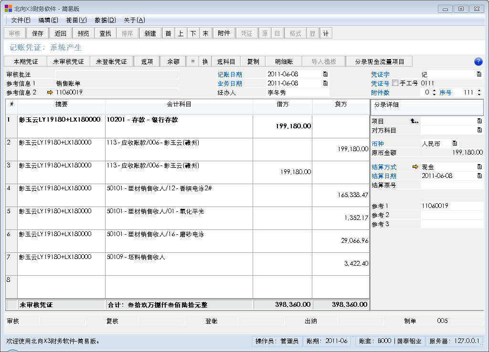Click the blue arrow icon beside 项目
The height and width of the screenshot is (352, 489).
click(x=415, y=121)
